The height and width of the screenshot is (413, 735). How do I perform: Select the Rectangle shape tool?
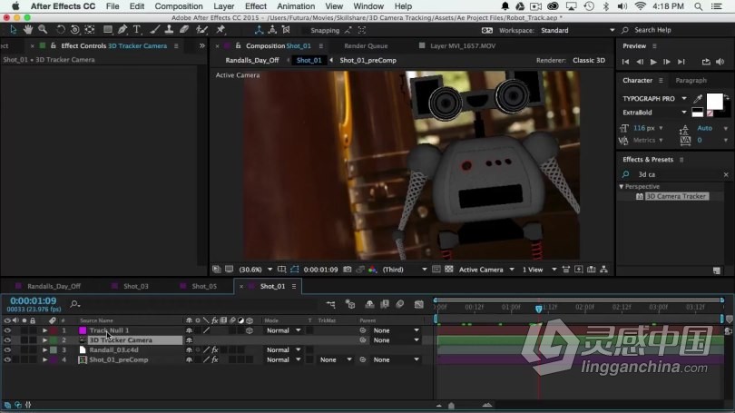[x=108, y=30]
